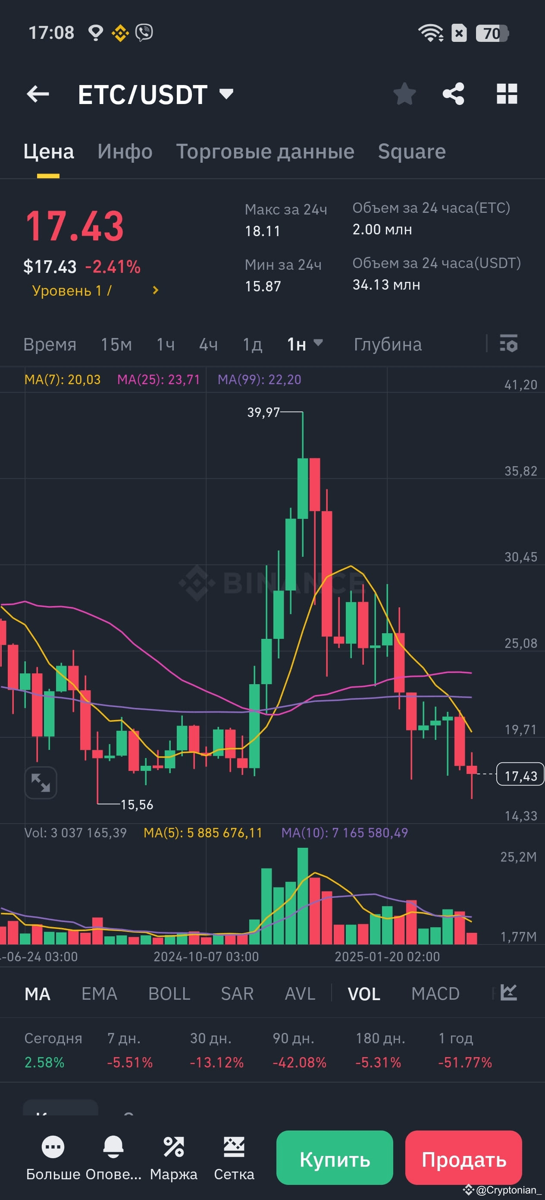
Task: Enable the EMA indicator
Action: point(99,994)
